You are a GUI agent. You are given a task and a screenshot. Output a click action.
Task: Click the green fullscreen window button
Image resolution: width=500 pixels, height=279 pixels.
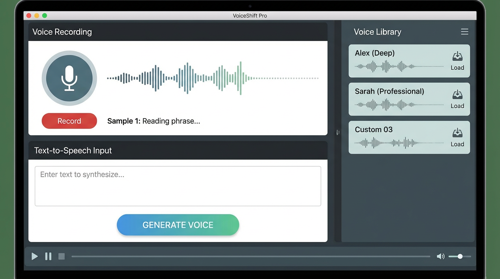[x=45, y=16]
